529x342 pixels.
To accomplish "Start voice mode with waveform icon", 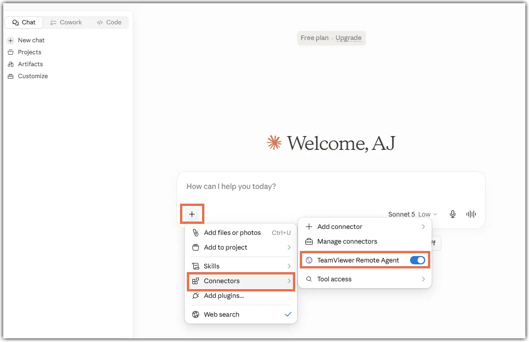I will [x=471, y=214].
